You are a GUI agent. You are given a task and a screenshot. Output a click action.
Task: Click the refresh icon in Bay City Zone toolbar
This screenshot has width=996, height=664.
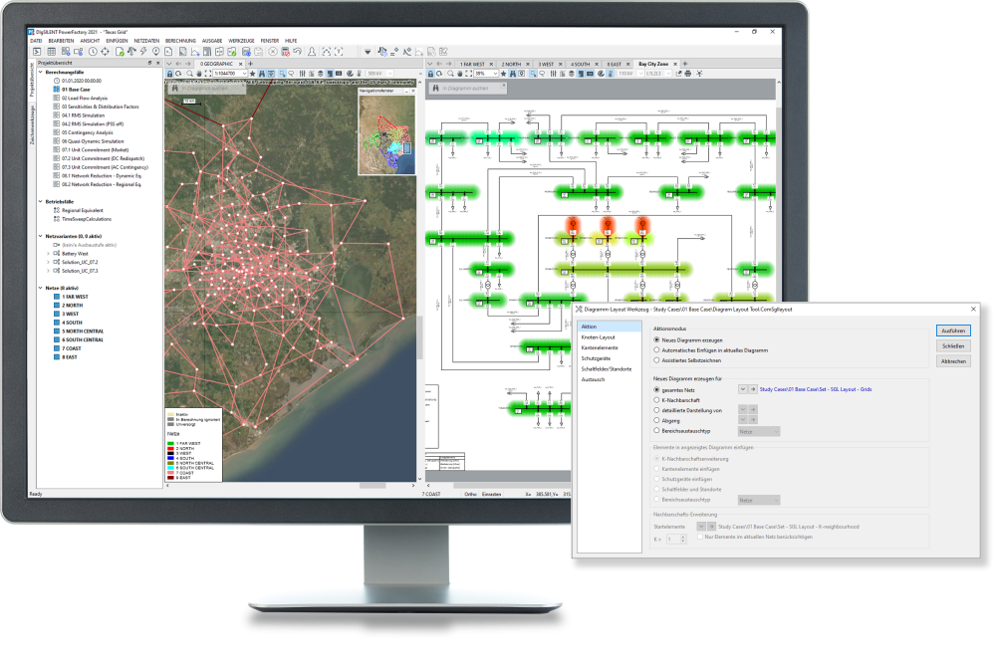(x=439, y=74)
